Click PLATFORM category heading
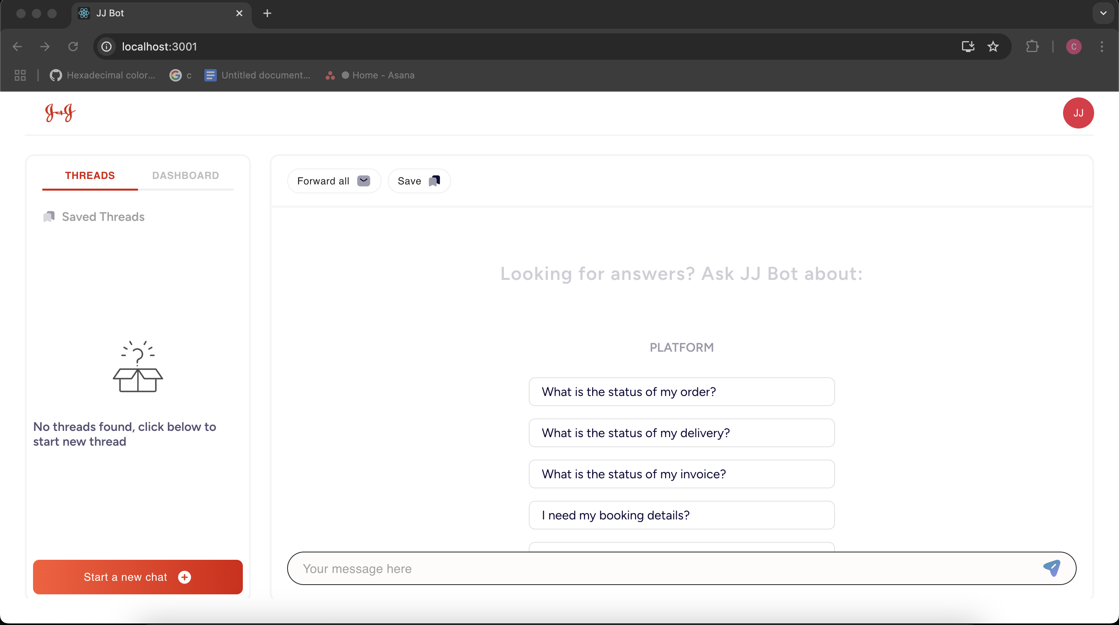Image resolution: width=1119 pixels, height=625 pixels. (x=682, y=347)
